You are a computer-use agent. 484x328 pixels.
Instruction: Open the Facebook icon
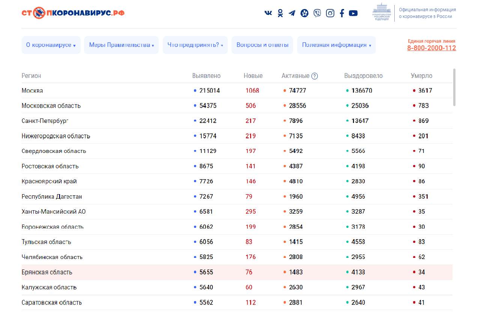coord(342,13)
